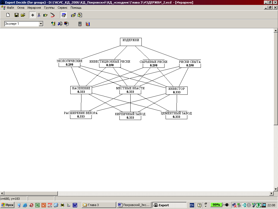Screen dimensions: 278x209
Task: Select the pointing hand tool
Action: pos(46,15)
